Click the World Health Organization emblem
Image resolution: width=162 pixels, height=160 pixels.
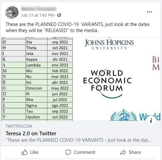124,115
